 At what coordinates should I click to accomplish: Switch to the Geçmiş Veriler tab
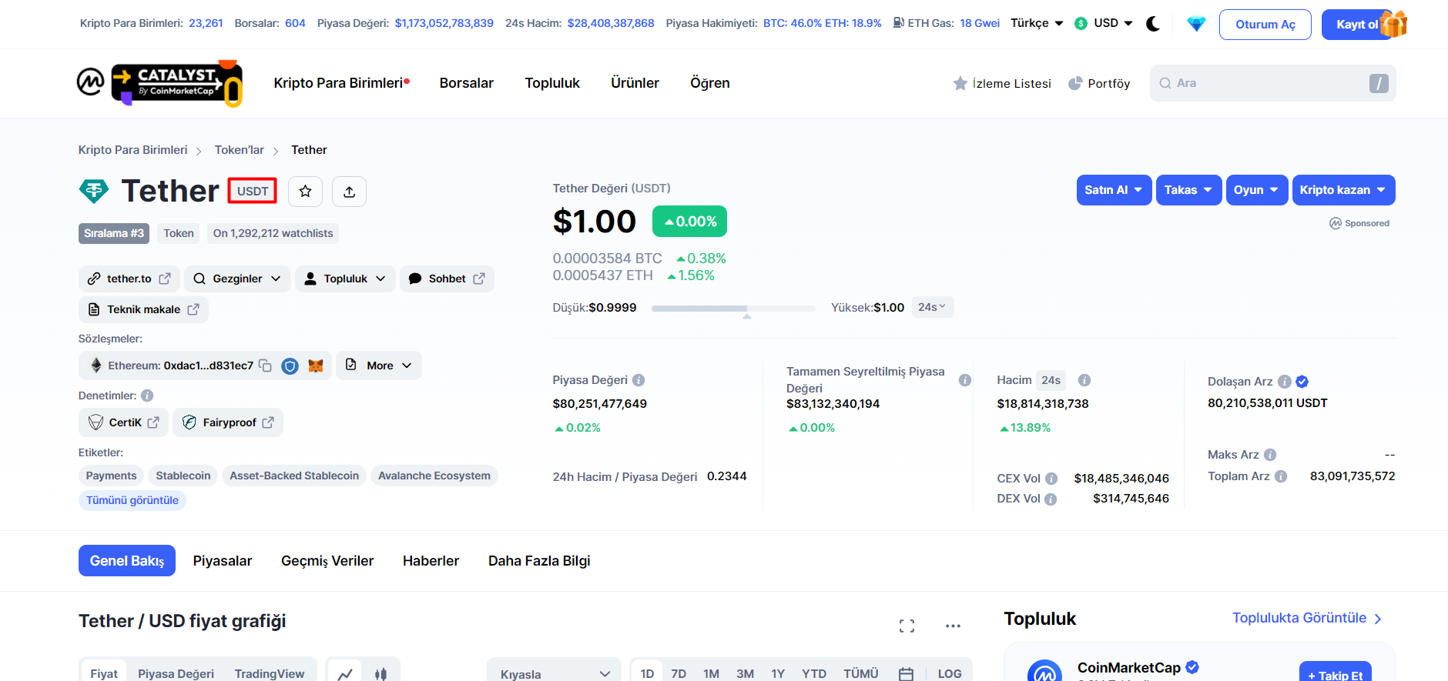[x=327, y=561]
